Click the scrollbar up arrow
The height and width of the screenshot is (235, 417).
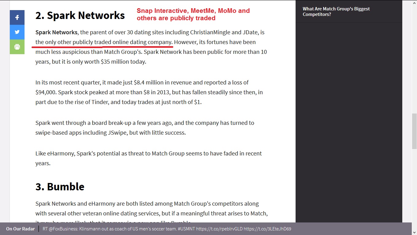point(414,2)
